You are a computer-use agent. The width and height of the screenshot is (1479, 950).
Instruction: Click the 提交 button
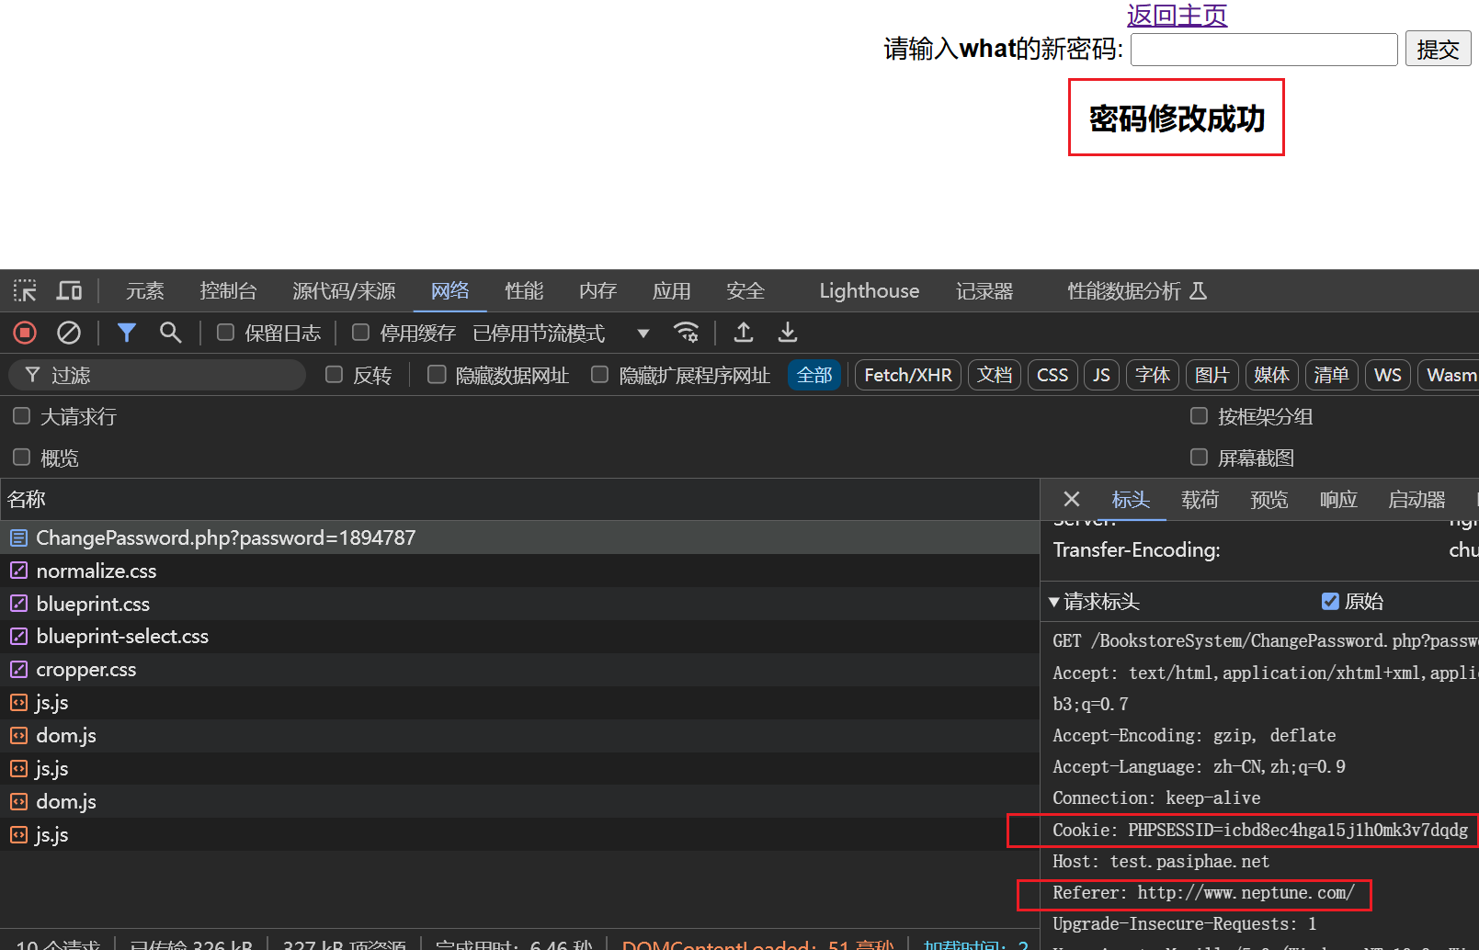(1438, 49)
